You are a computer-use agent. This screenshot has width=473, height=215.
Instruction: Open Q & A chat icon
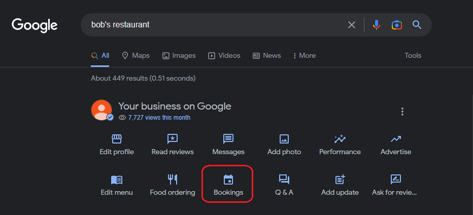[284, 180]
